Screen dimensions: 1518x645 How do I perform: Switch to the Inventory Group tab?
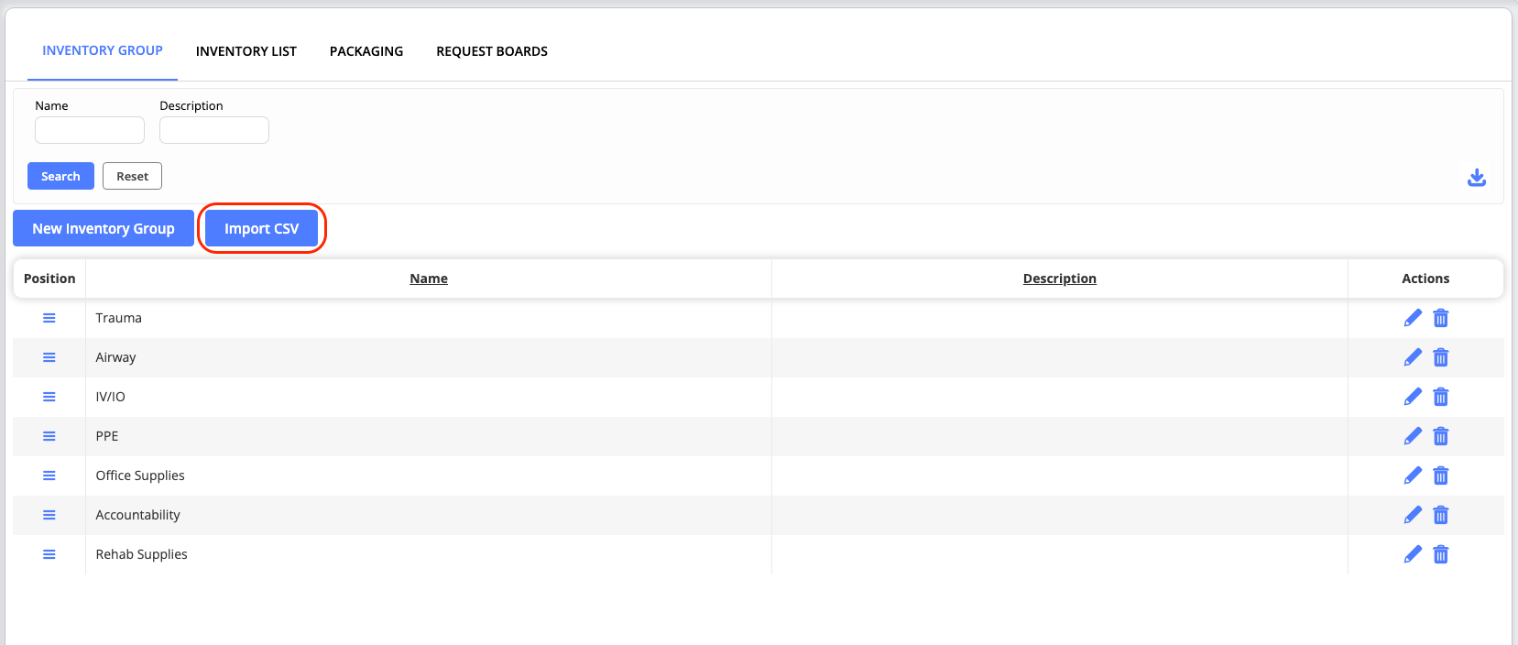click(103, 50)
